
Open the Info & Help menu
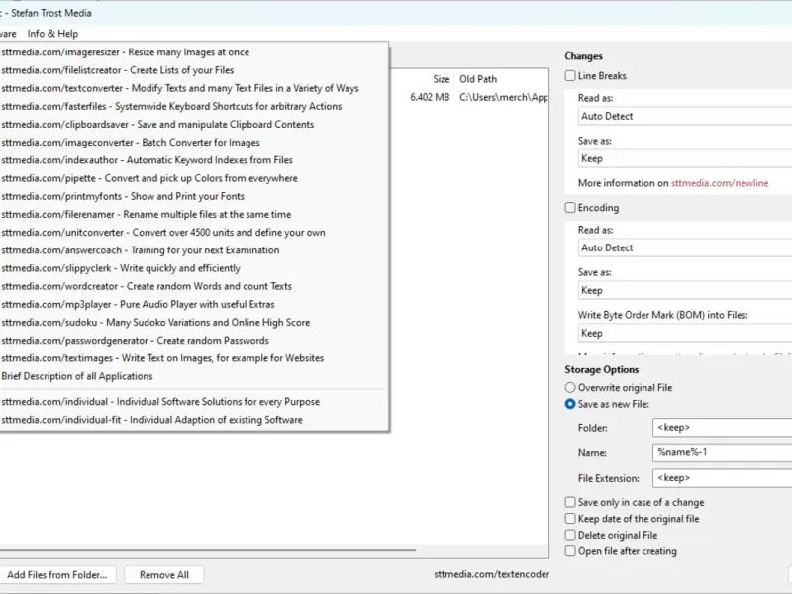point(52,34)
